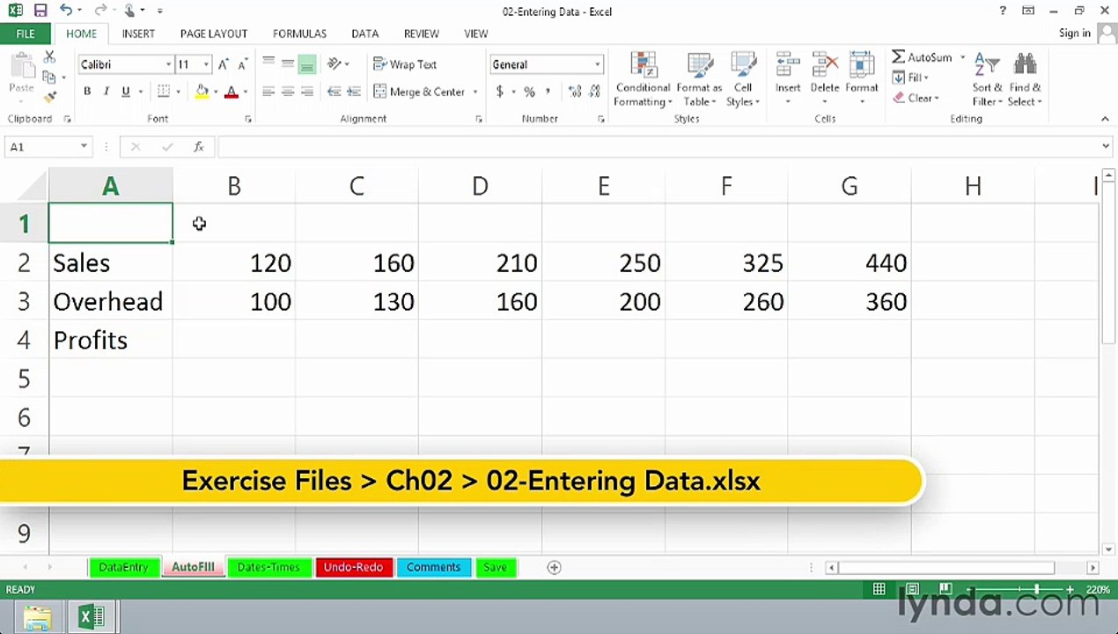Click the Fill button in Editing group

910,77
